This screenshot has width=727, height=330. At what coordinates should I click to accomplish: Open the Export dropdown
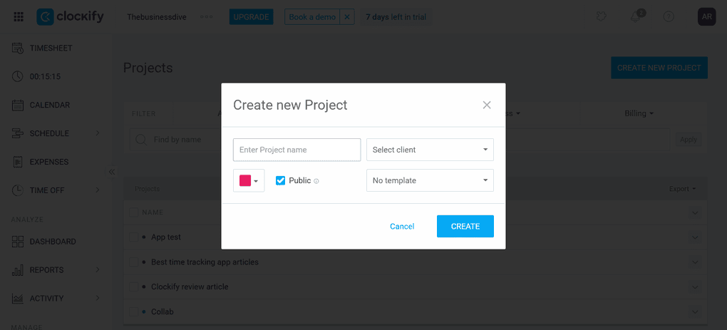pos(683,189)
